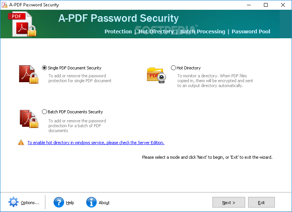Select Single PDF Document Security radio button
Screen dimensions: 292x212
click(44, 68)
